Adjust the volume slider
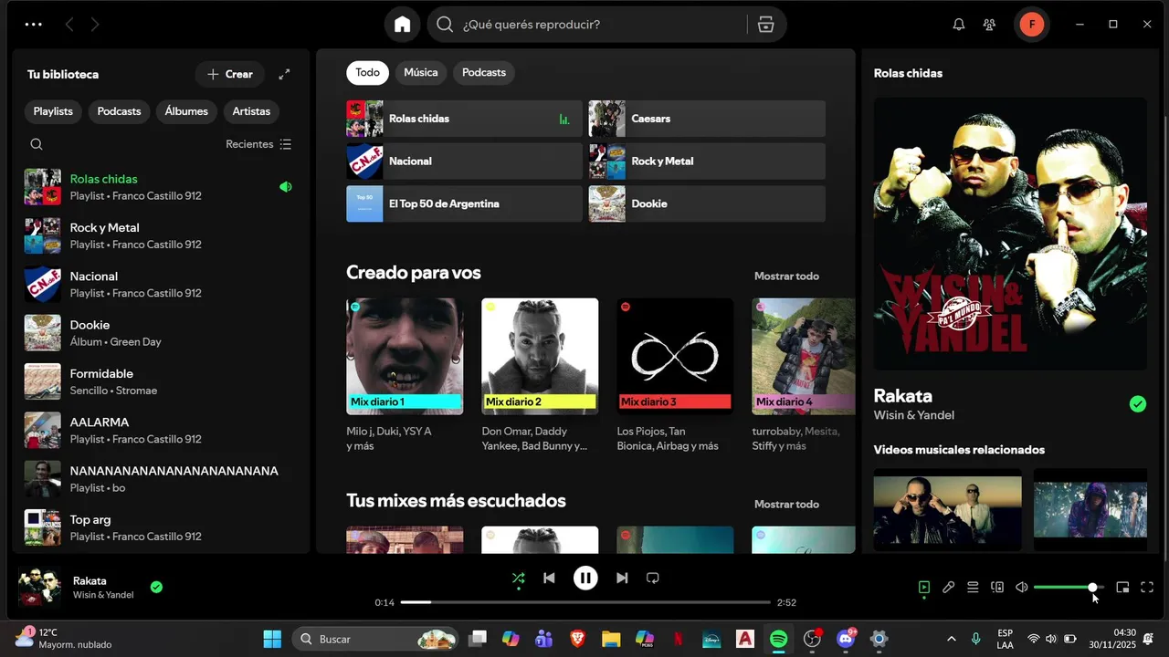The height and width of the screenshot is (657, 1169). 1069,588
